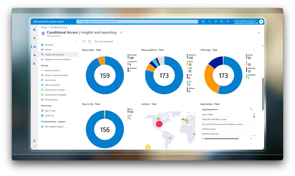Select Medeina Portal row

(x=227, y=129)
